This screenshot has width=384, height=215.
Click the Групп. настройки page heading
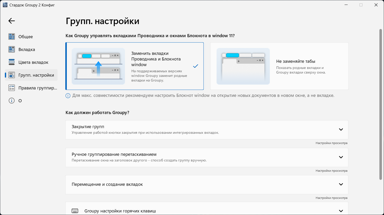pos(102,21)
